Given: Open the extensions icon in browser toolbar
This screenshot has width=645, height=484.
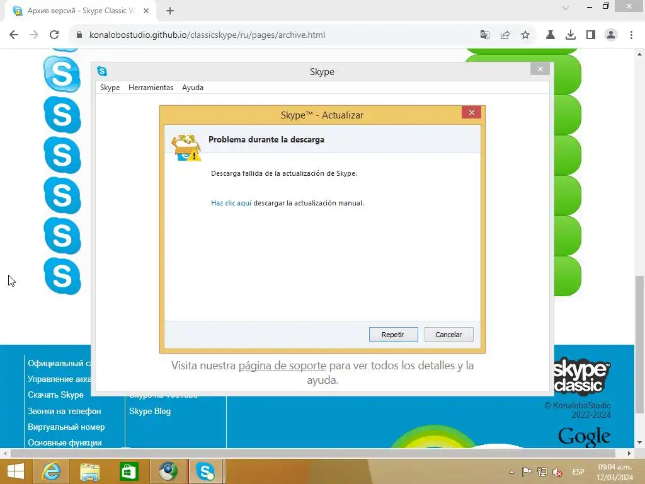Looking at the screenshot, I should click(551, 35).
